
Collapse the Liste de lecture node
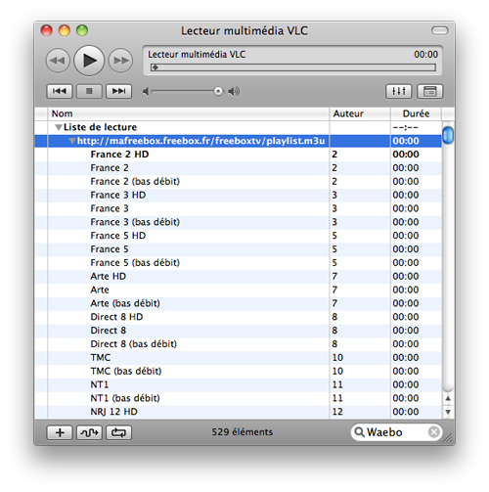(x=59, y=127)
